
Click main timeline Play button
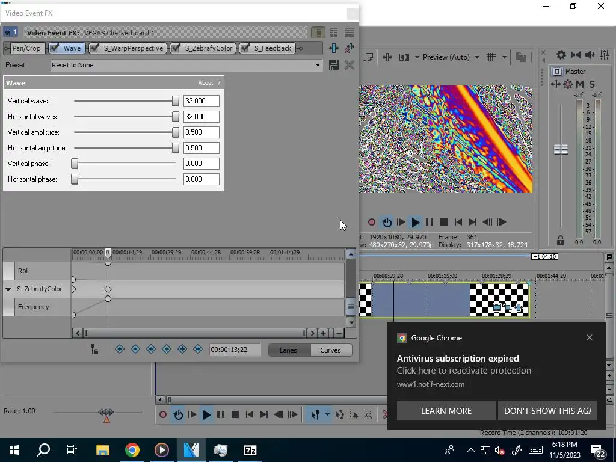[x=206, y=415]
